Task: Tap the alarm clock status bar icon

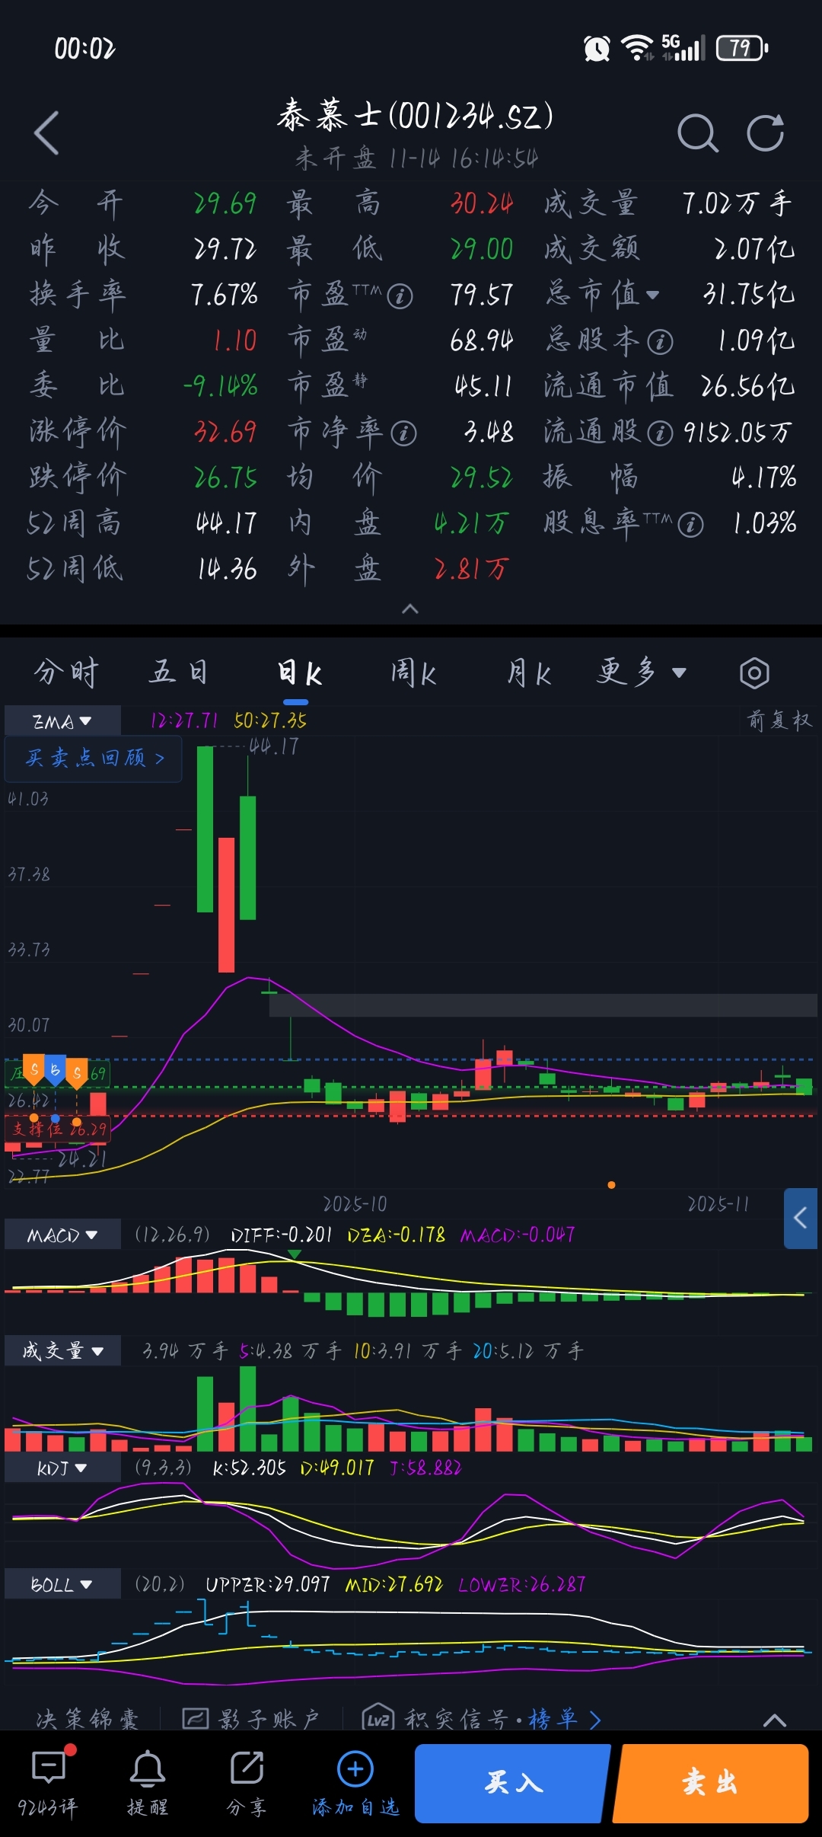Action: click(597, 49)
